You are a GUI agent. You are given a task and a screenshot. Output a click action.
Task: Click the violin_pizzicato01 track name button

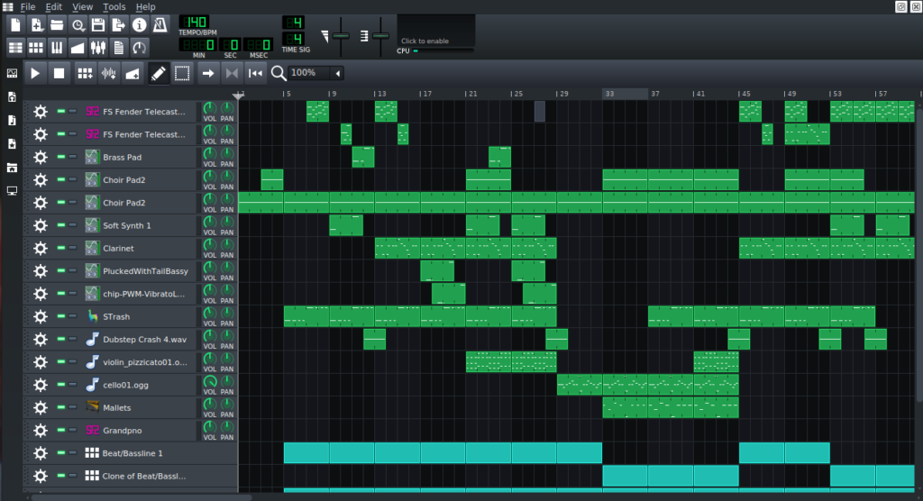click(139, 362)
